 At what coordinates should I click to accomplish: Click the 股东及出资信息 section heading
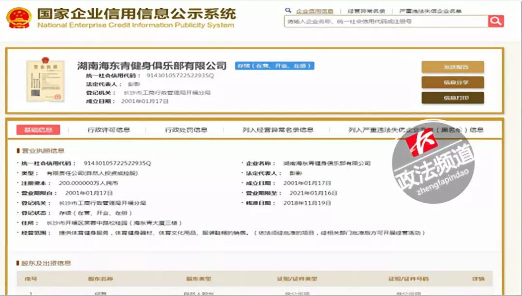click(46, 263)
